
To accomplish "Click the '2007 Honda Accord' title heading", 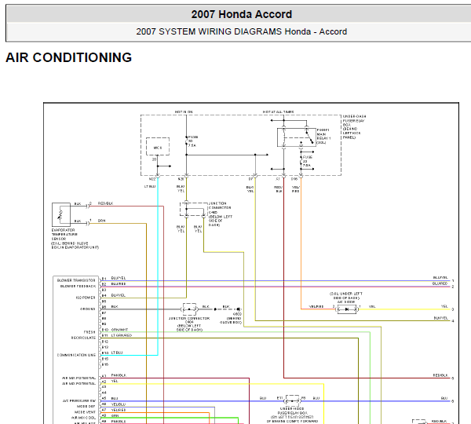I will 242,14.
